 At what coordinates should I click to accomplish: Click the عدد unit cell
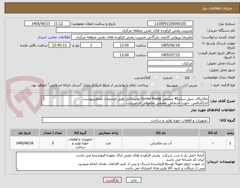pyautogui.click(x=108, y=143)
